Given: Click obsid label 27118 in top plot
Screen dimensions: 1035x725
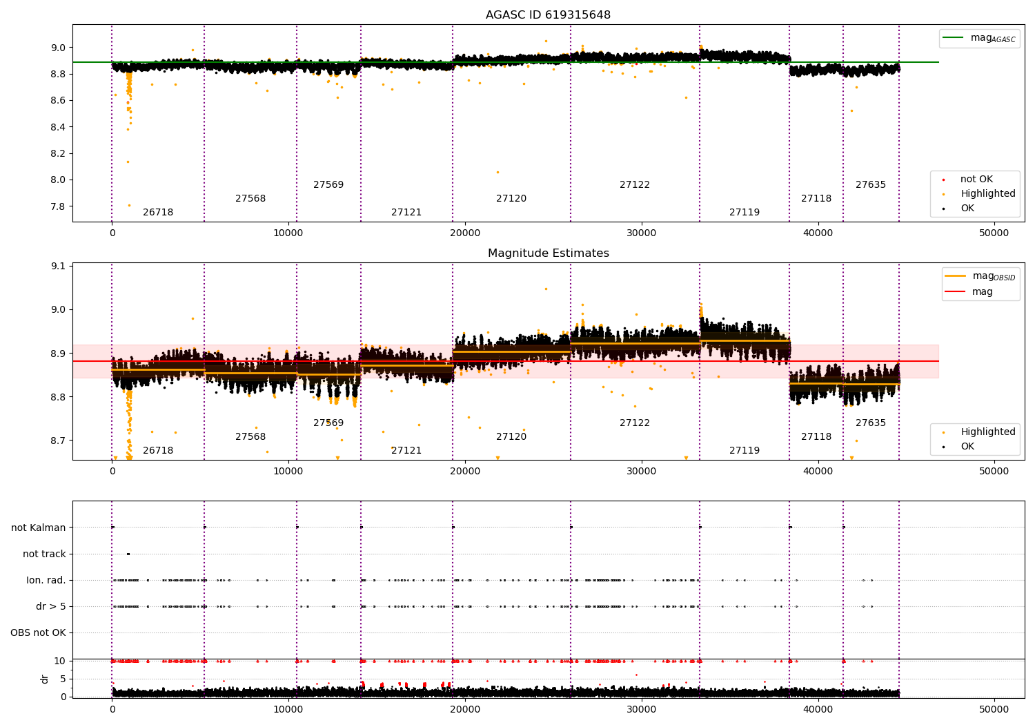Looking at the screenshot, I should coord(816,199).
